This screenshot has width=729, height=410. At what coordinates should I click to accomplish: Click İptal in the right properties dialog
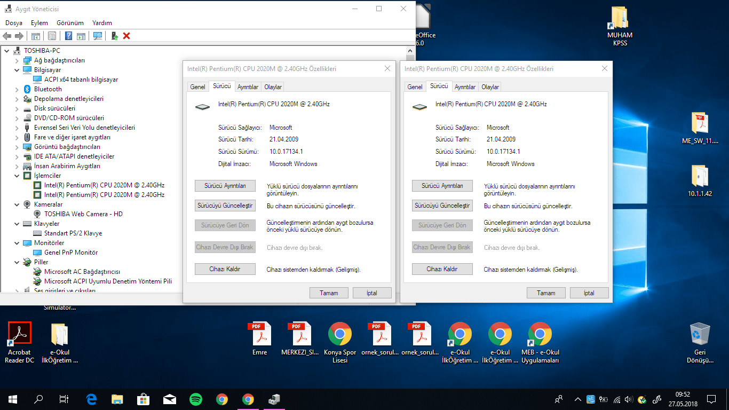[x=589, y=293]
